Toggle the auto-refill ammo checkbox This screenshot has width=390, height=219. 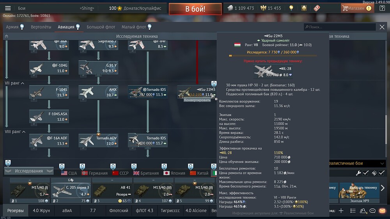pyautogui.click(x=381, y=173)
